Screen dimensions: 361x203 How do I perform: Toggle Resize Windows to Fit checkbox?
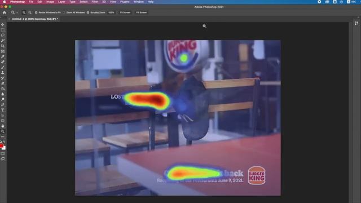point(36,12)
